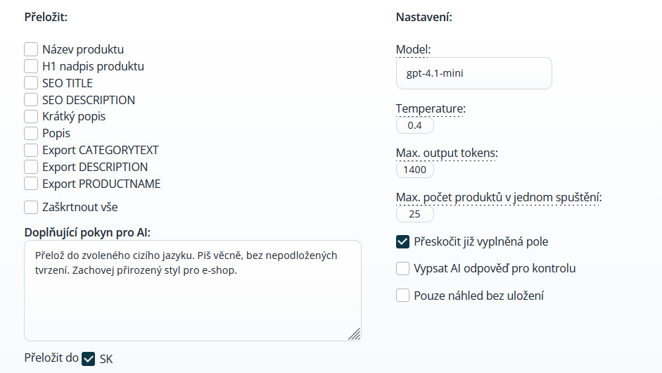Enable Vypsat AI odpověď pro kontrolu
662x373 pixels.
[x=403, y=268]
